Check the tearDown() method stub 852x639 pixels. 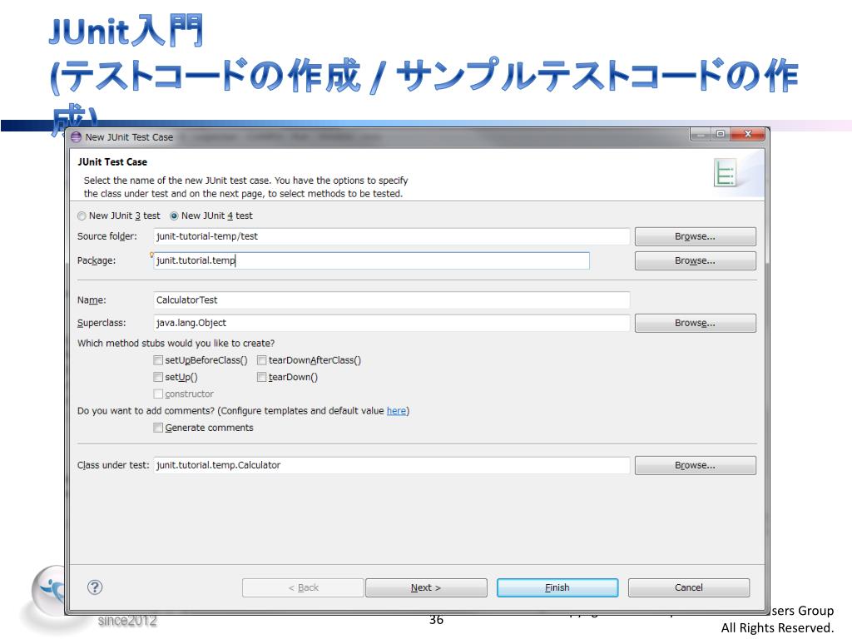click(x=262, y=377)
